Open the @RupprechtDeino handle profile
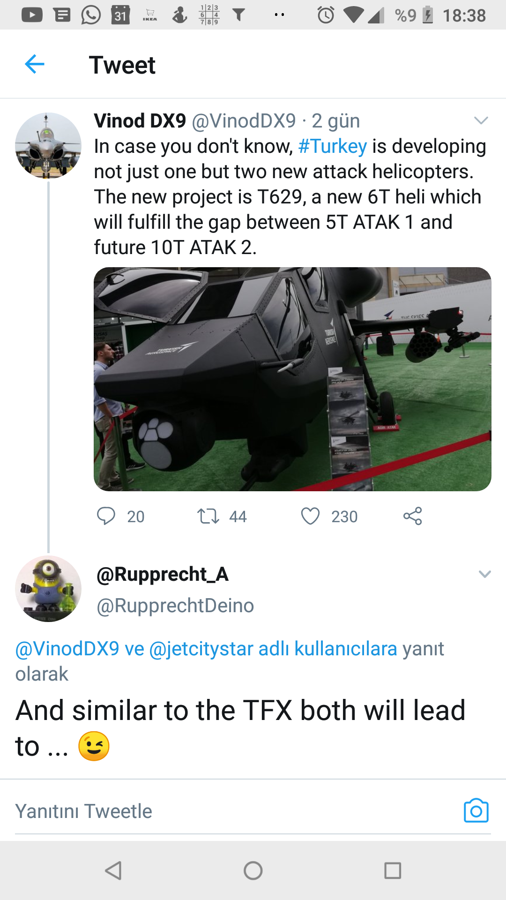The image size is (506, 900). click(175, 606)
